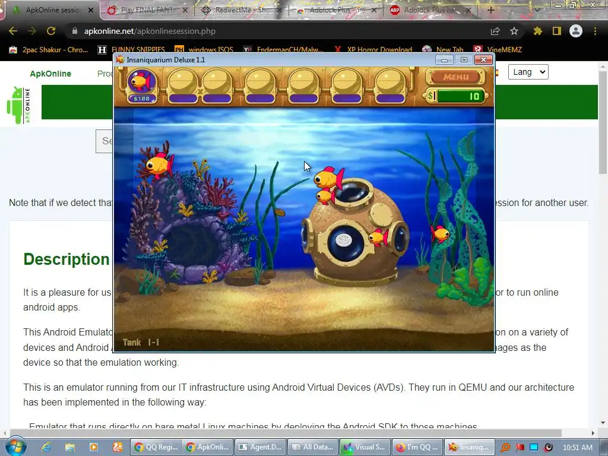Open Action Center flag tray icon
Image resolution: width=608 pixels, height=456 pixels.
coord(520,448)
